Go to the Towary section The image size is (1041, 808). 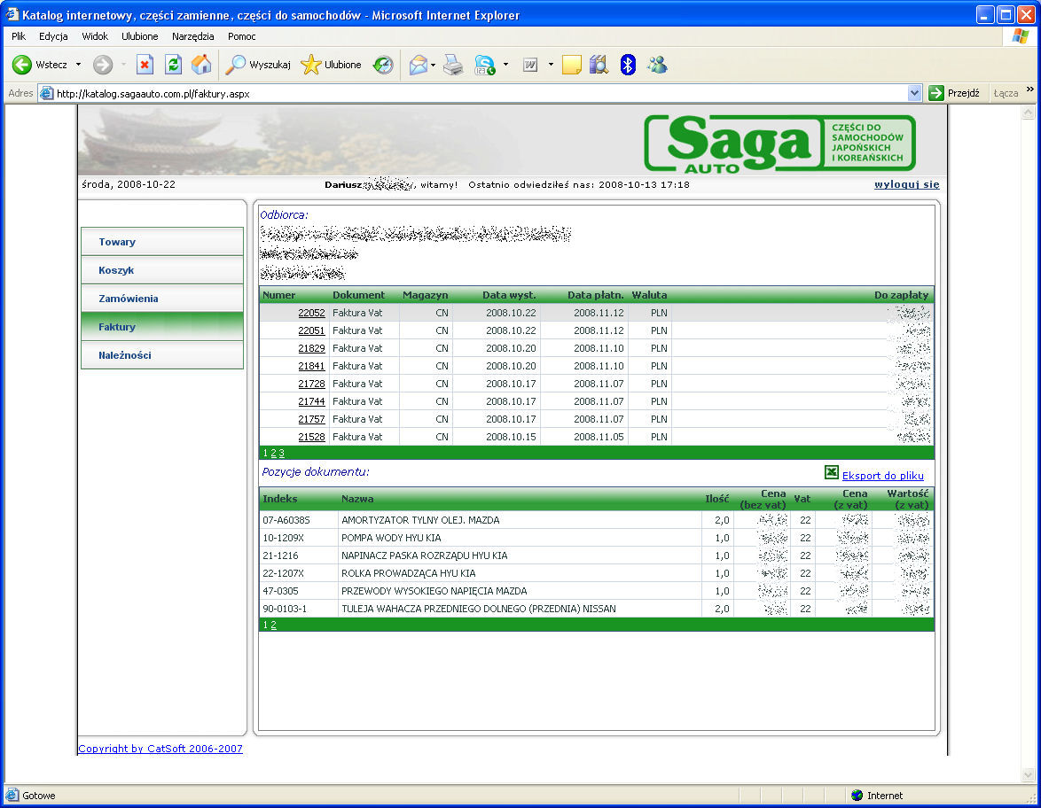(162, 242)
